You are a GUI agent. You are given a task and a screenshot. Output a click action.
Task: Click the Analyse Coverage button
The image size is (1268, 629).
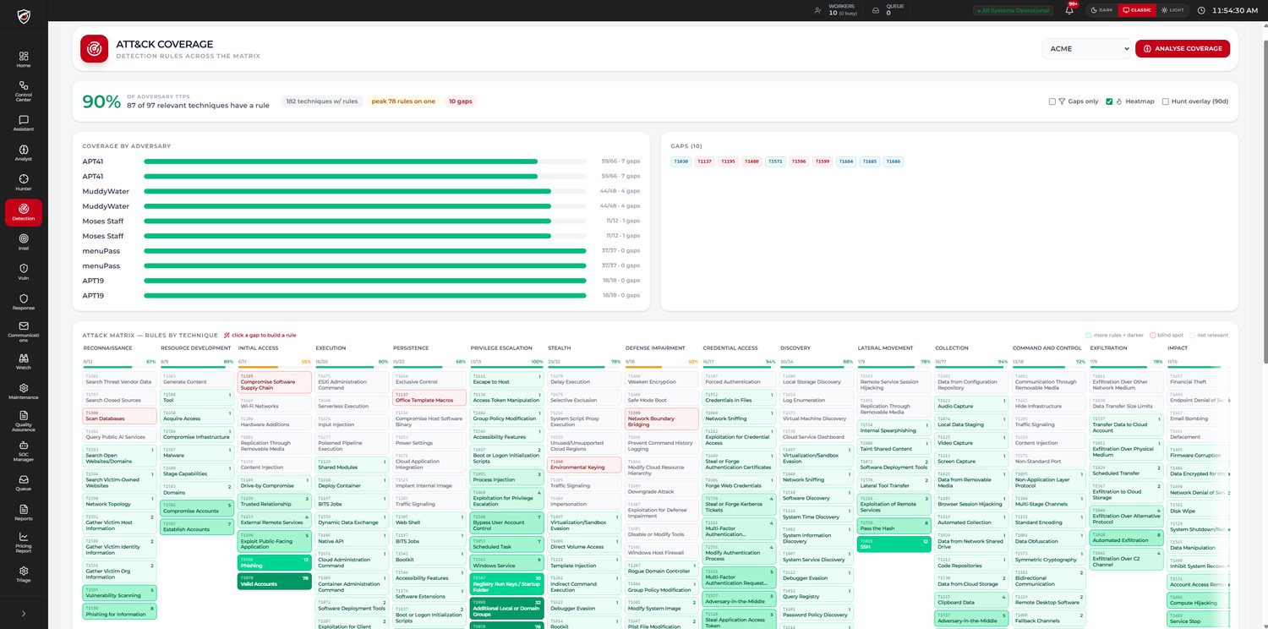pyautogui.click(x=1183, y=48)
